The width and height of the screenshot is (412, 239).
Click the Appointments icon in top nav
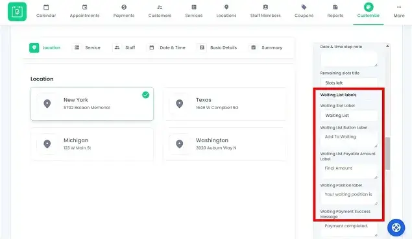click(84, 7)
